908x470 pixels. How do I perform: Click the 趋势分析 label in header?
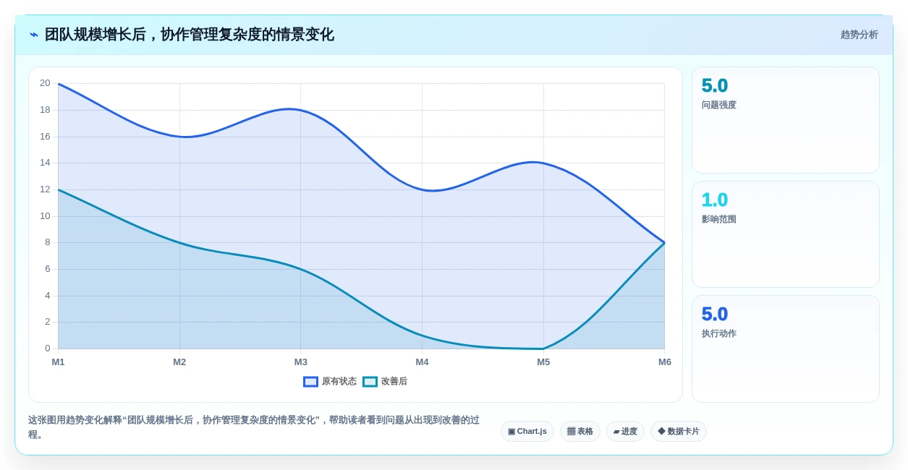tap(859, 35)
